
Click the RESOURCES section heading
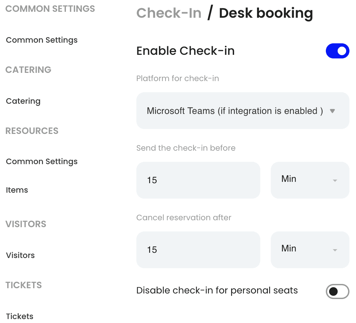[32, 131]
